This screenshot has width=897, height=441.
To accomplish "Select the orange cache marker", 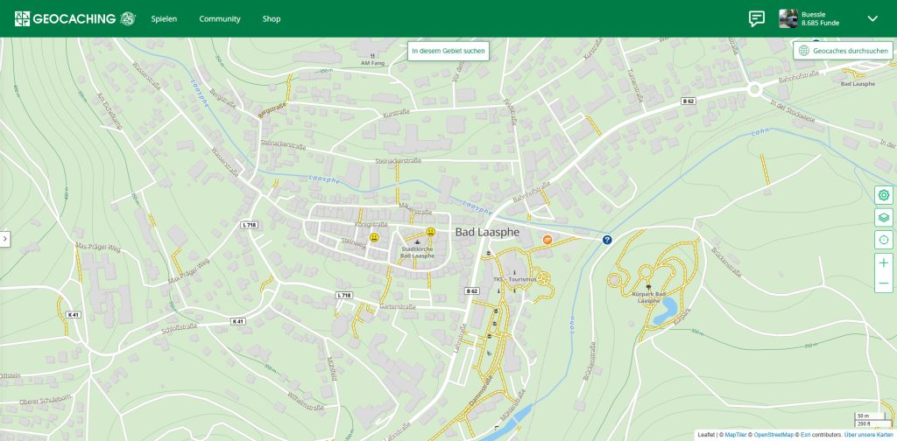I will [x=547, y=238].
